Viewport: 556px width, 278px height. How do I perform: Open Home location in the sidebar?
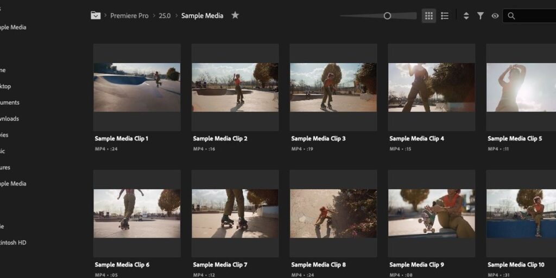point(3,70)
